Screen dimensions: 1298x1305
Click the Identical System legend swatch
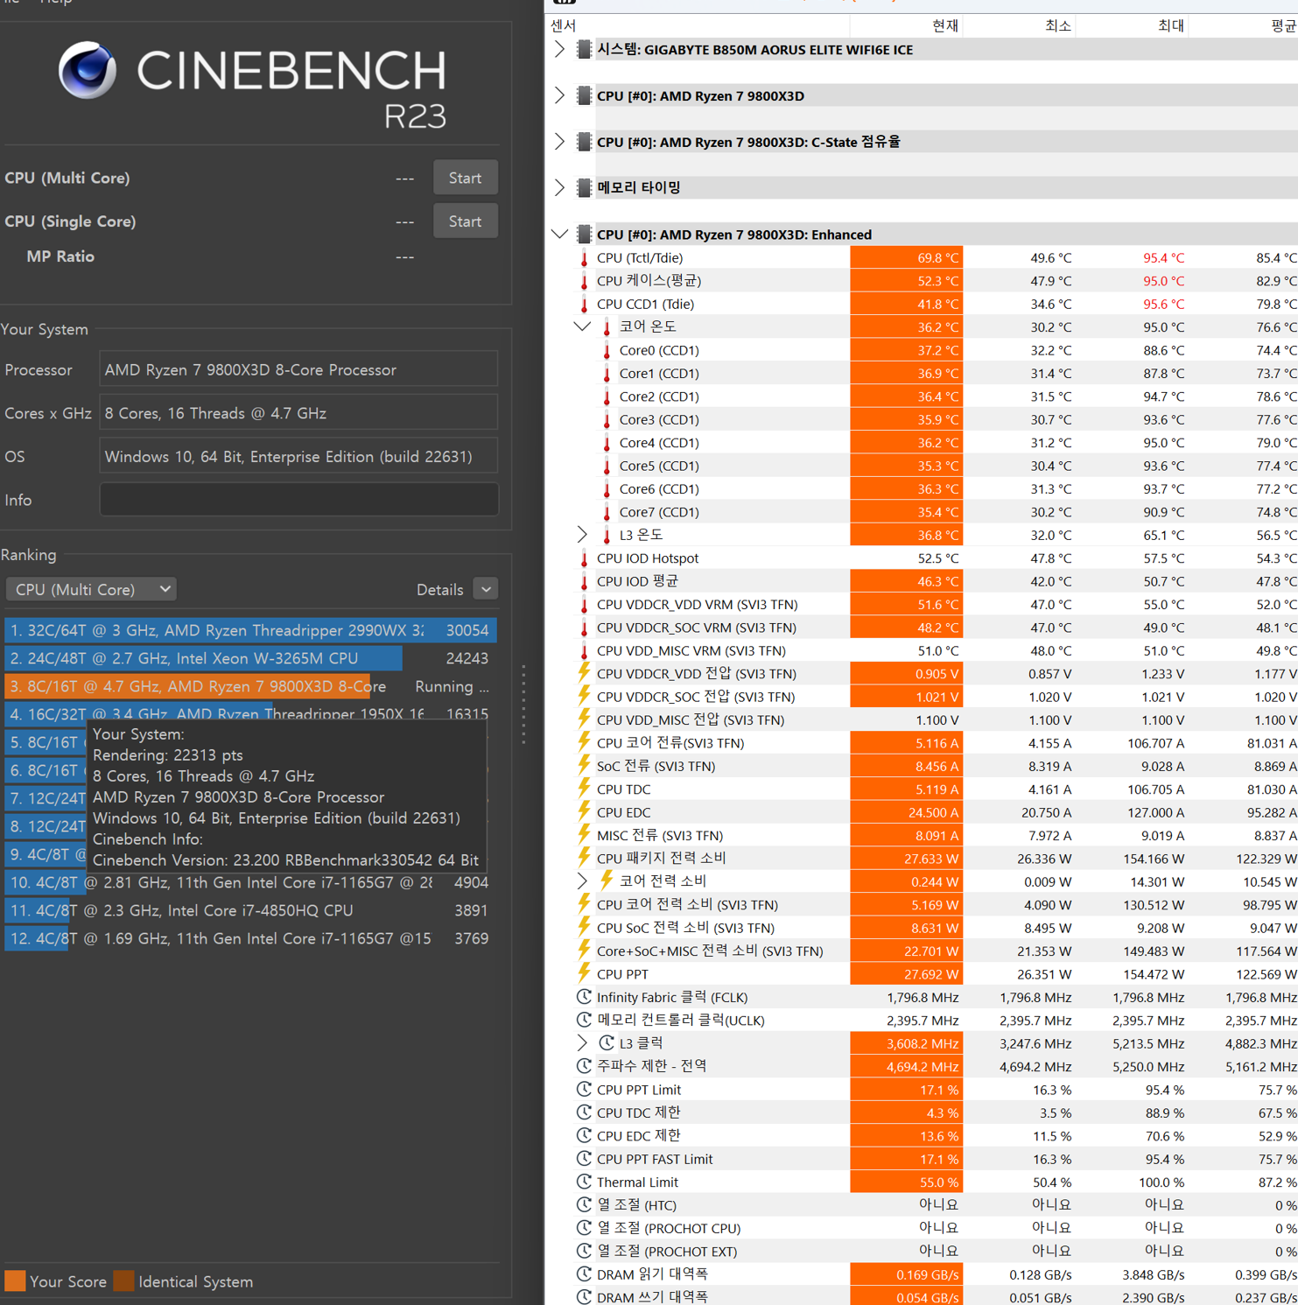tap(123, 1281)
